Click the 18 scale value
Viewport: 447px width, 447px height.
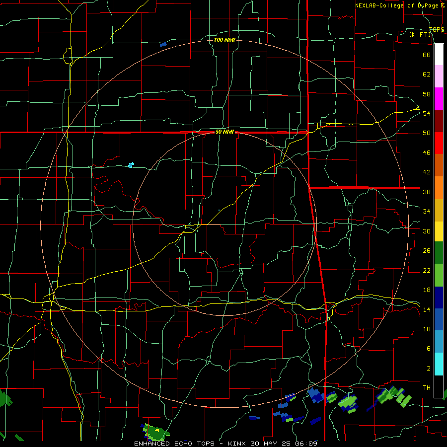(427, 290)
